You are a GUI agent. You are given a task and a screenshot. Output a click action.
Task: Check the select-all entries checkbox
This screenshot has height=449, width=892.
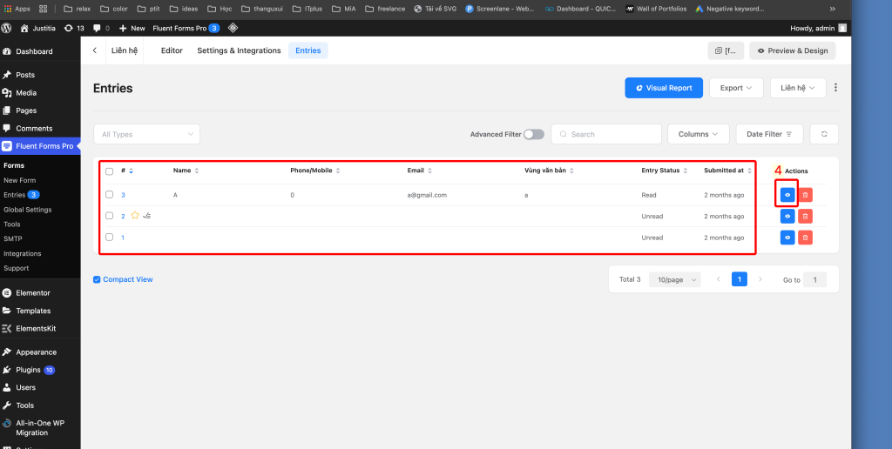(109, 171)
